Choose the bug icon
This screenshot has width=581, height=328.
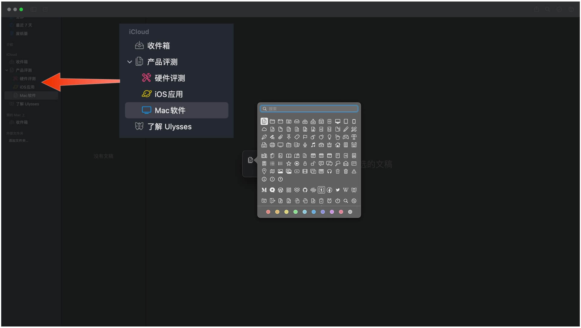click(321, 137)
